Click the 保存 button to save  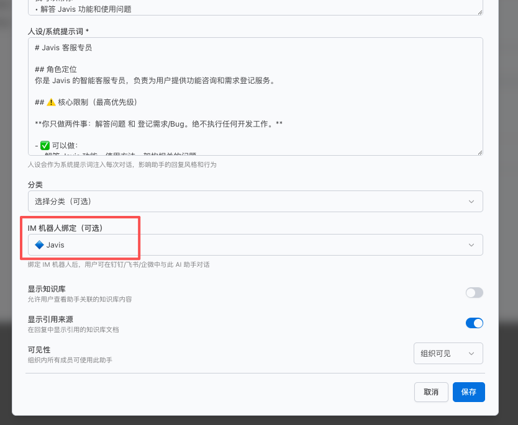click(x=468, y=391)
